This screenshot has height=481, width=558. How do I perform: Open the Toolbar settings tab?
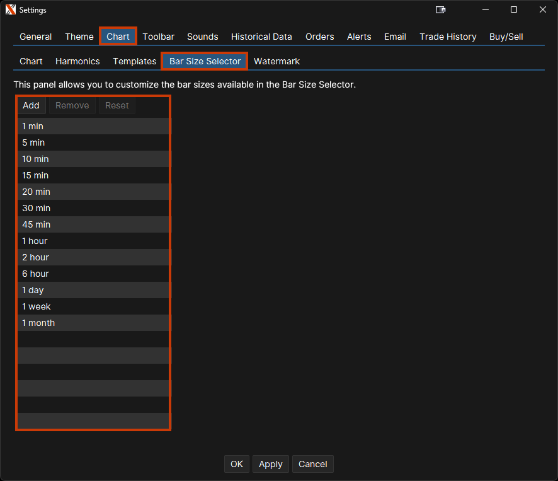tap(158, 37)
